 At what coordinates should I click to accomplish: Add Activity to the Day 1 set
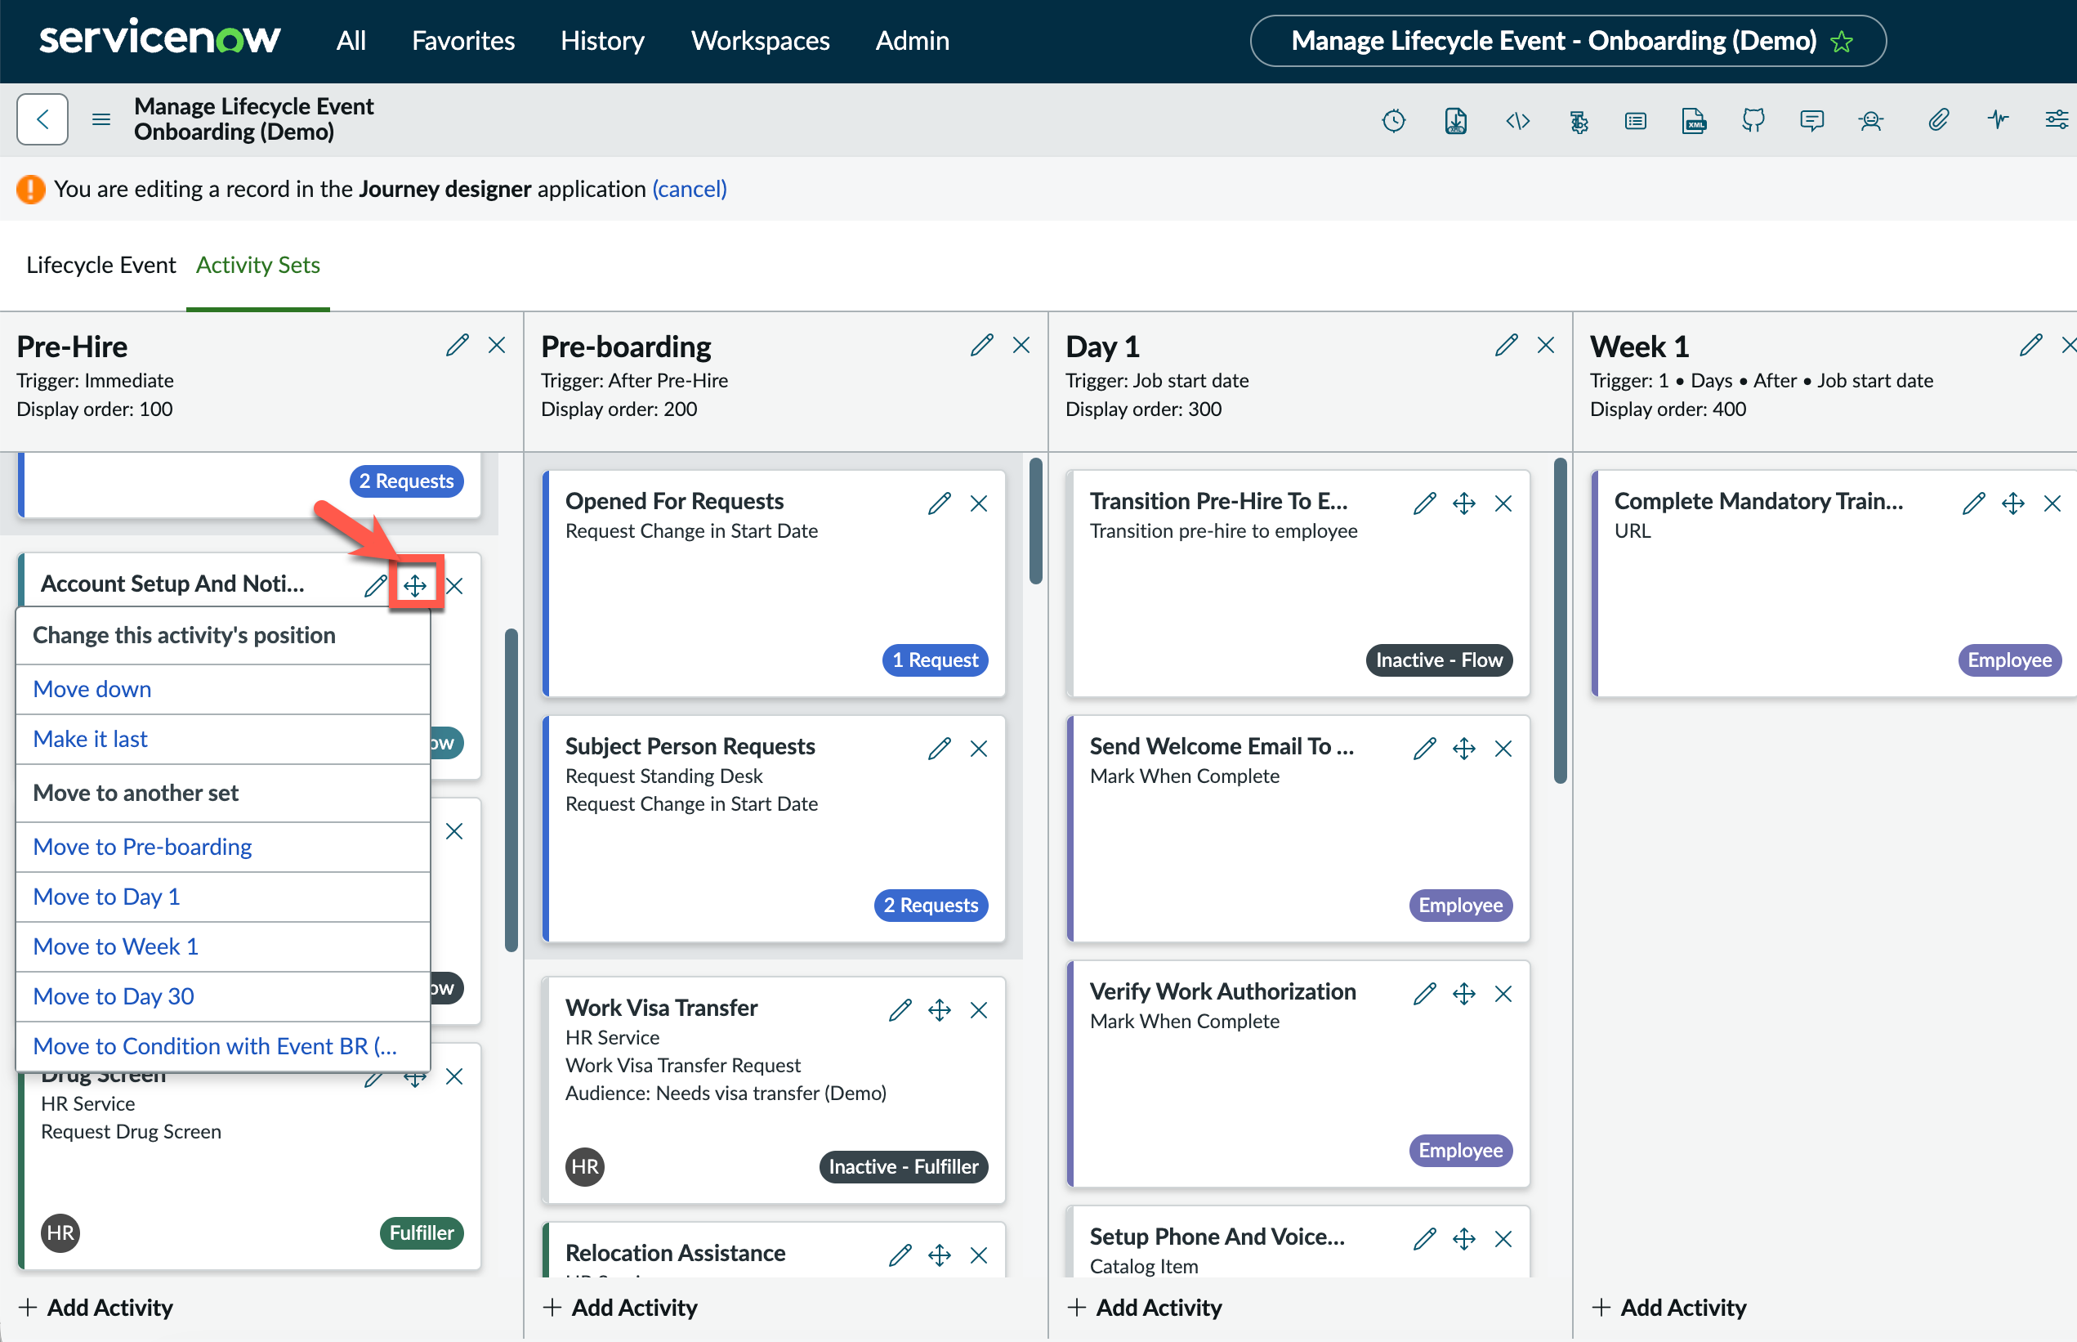coord(1145,1307)
